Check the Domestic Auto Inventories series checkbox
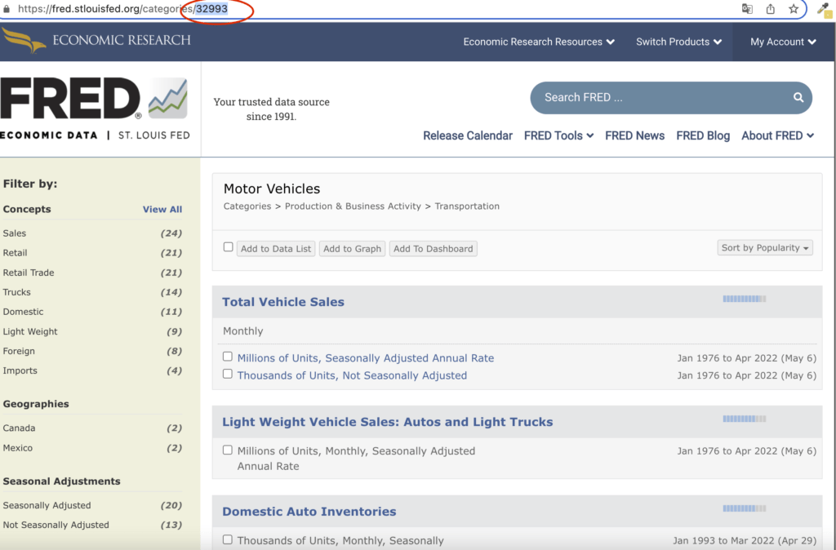The width and height of the screenshot is (836, 550). click(x=228, y=539)
